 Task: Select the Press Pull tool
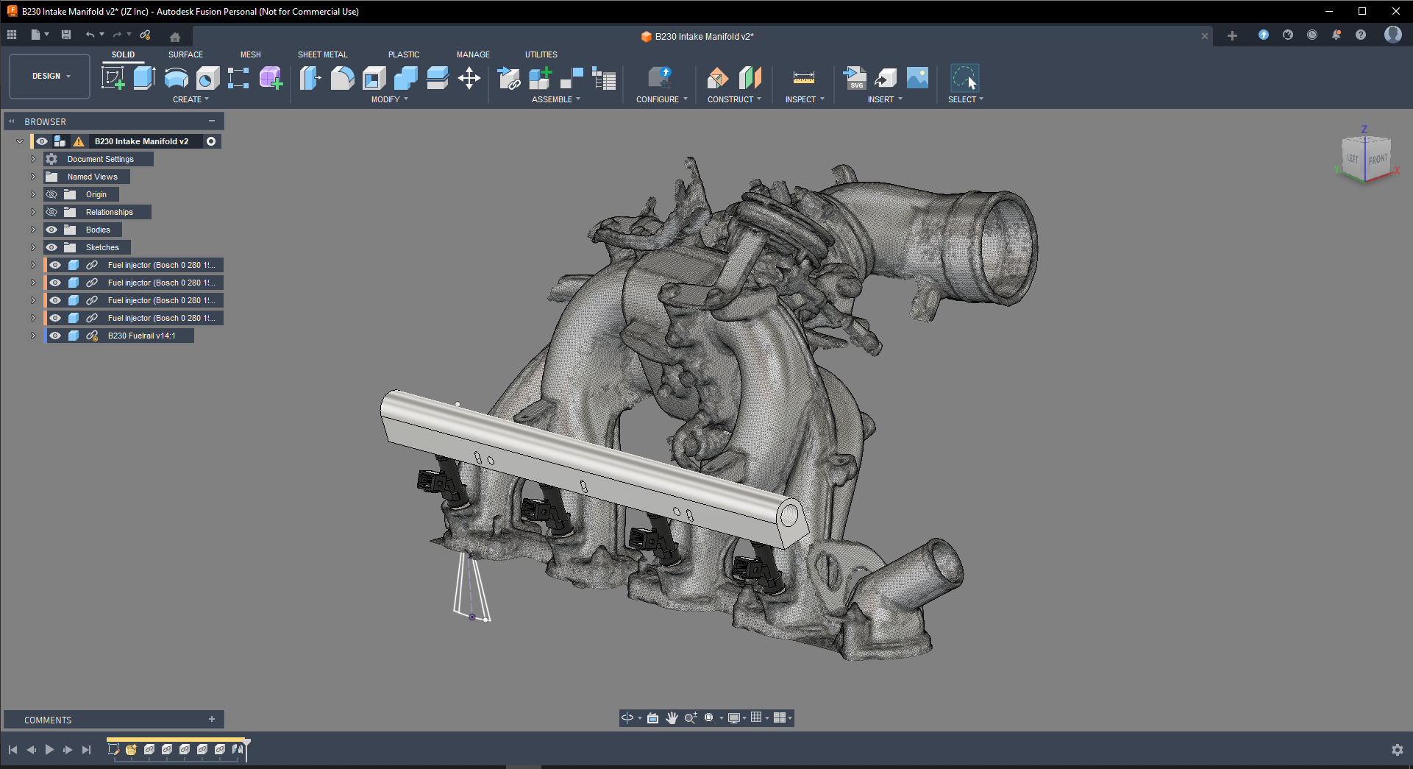[310, 77]
